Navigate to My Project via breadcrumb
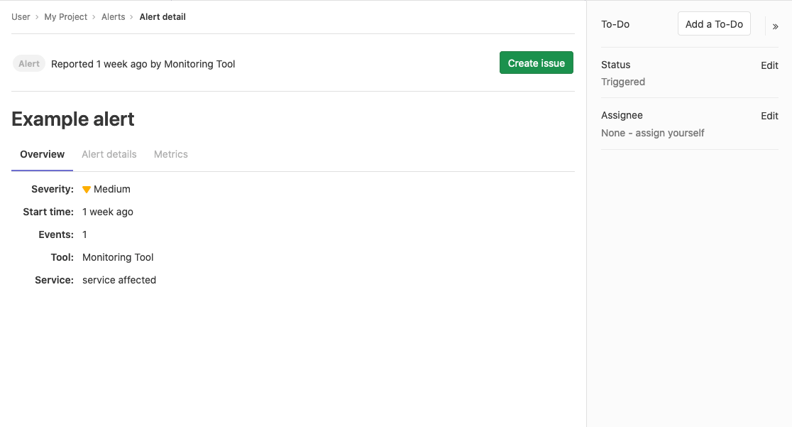The width and height of the screenshot is (792, 427). (x=65, y=16)
